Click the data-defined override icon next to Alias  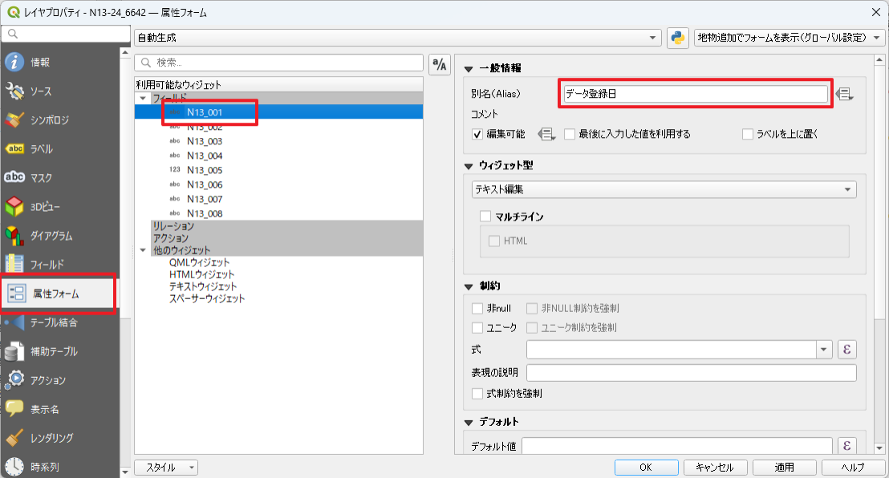[844, 94]
